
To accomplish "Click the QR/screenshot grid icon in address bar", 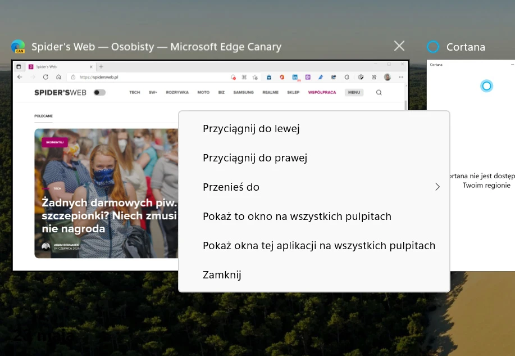I will (244, 77).
